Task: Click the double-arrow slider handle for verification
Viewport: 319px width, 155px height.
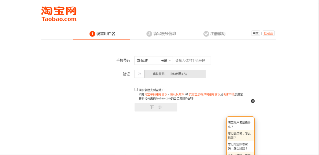Action: [140, 74]
